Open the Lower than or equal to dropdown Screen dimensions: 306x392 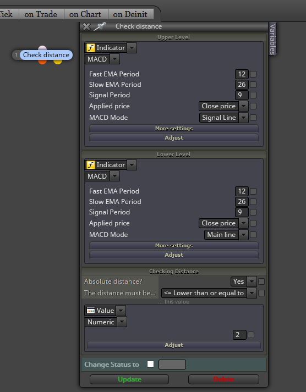pyautogui.click(x=252, y=292)
